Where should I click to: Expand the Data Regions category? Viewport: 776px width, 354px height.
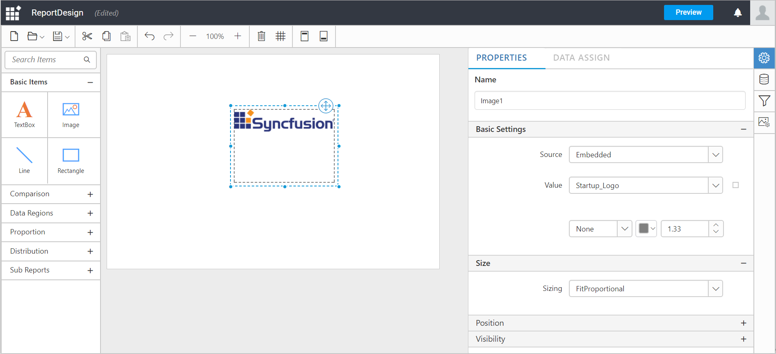click(90, 213)
